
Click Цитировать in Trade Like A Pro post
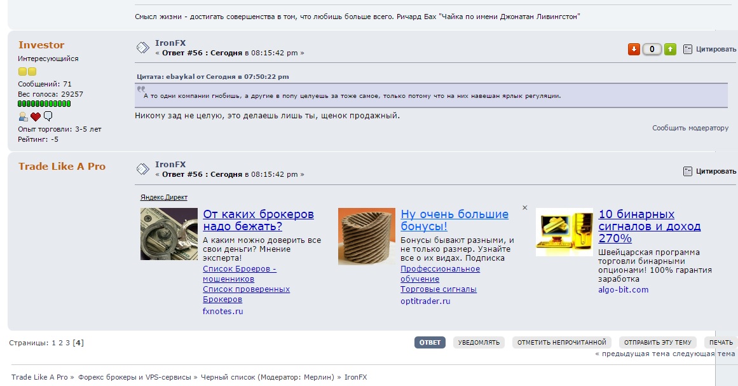click(x=716, y=171)
